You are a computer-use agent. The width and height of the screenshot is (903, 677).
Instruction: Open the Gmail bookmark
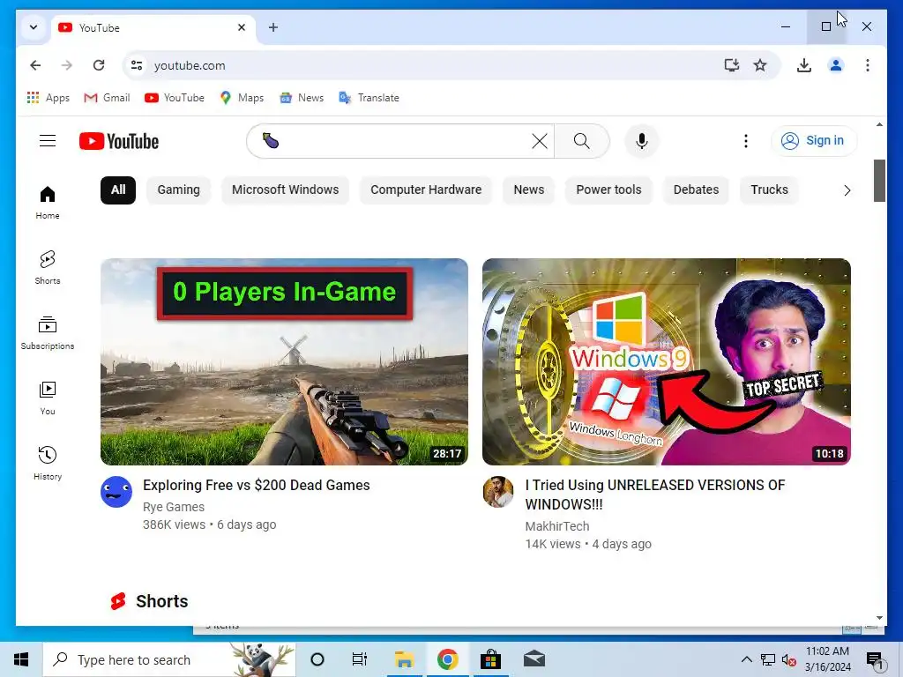click(107, 98)
